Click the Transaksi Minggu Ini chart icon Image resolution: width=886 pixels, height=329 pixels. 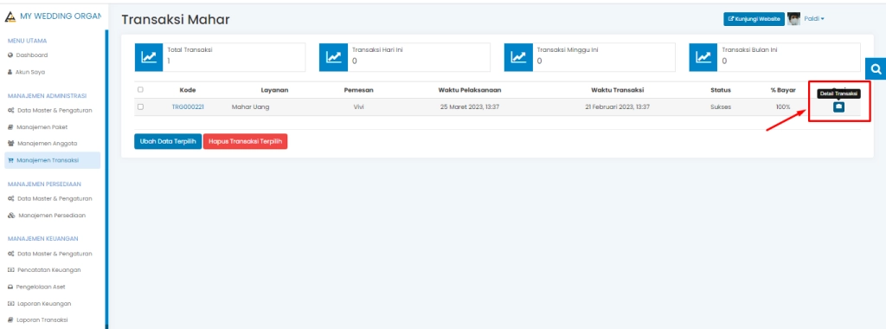(519, 57)
